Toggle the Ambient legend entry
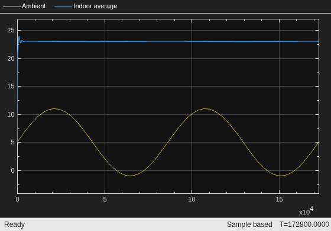This screenshot has height=231, width=331. 24,6
